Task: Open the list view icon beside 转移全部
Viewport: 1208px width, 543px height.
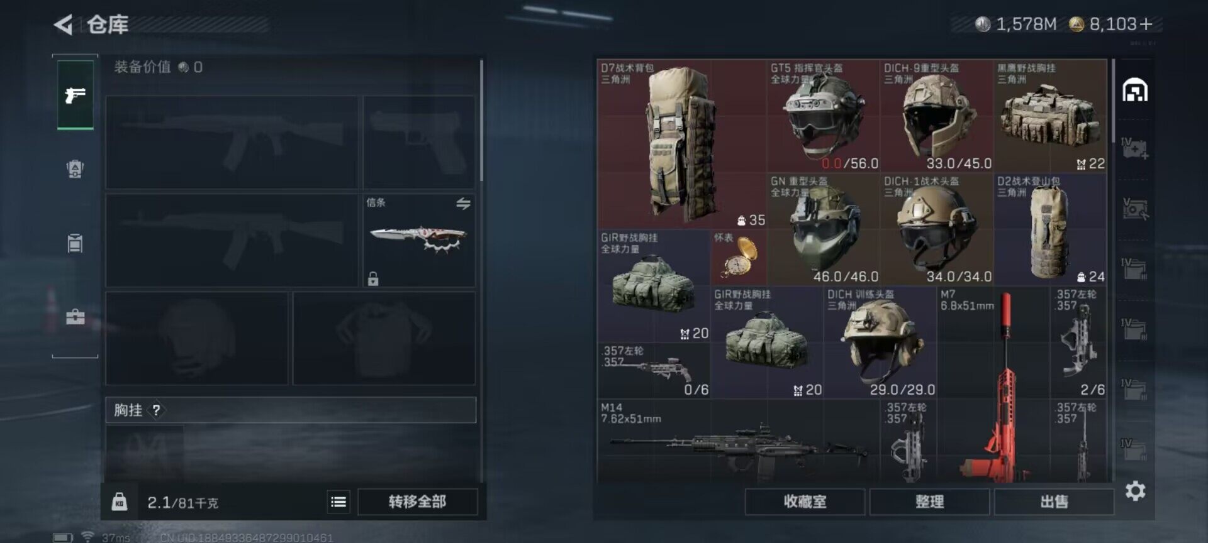Action: pyautogui.click(x=338, y=502)
